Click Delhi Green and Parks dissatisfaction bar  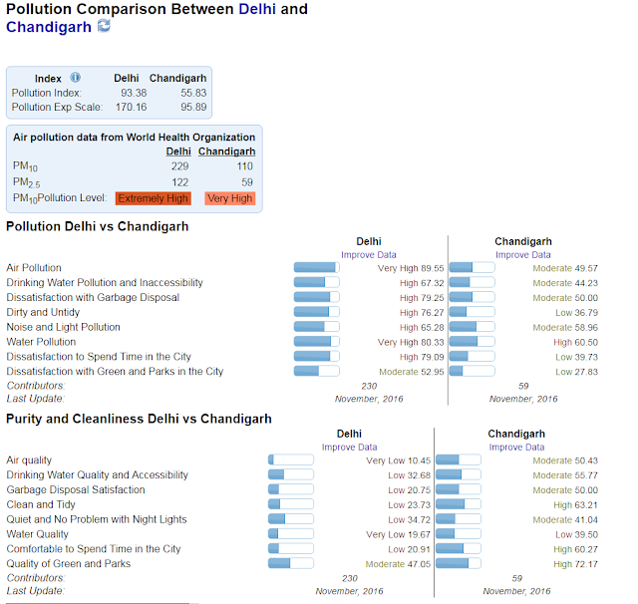pyautogui.click(x=317, y=371)
